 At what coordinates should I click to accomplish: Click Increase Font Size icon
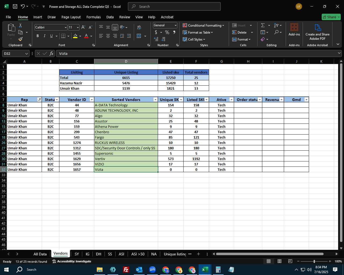click(83, 27)
